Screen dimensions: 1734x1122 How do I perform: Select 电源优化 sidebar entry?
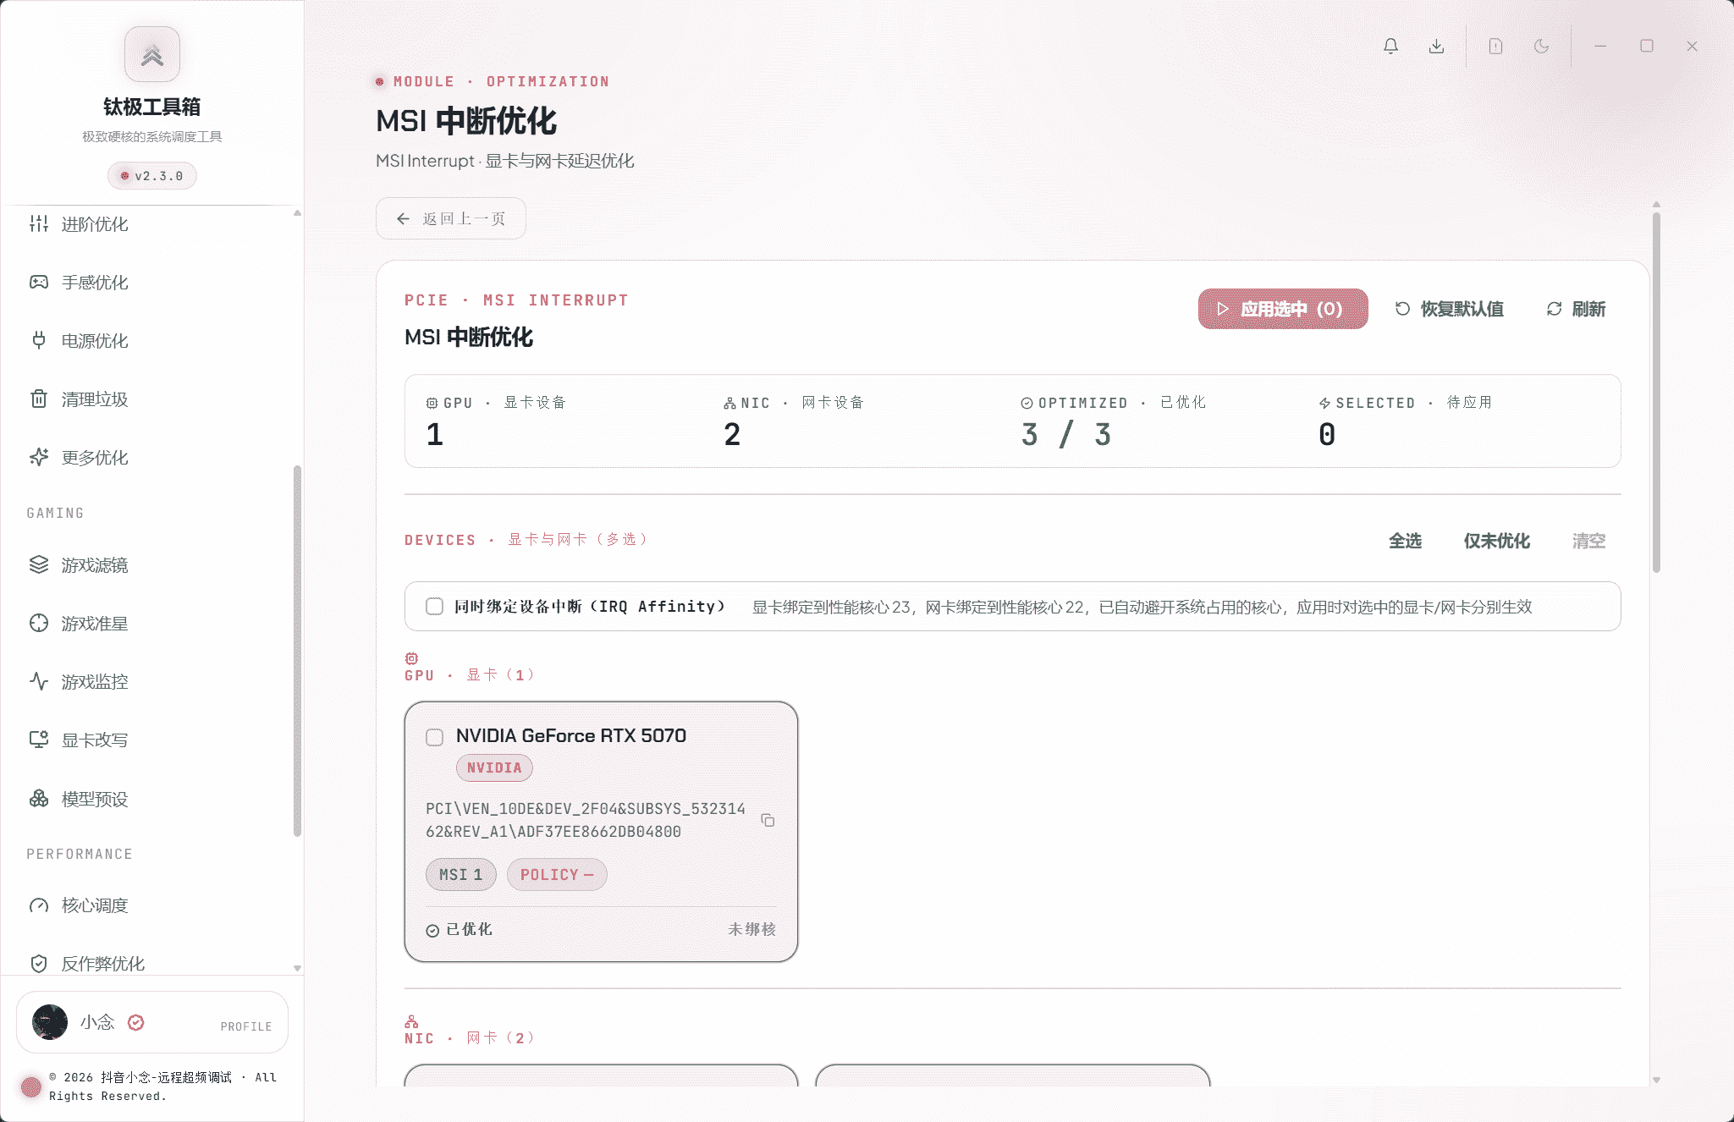tap(94, 341)
